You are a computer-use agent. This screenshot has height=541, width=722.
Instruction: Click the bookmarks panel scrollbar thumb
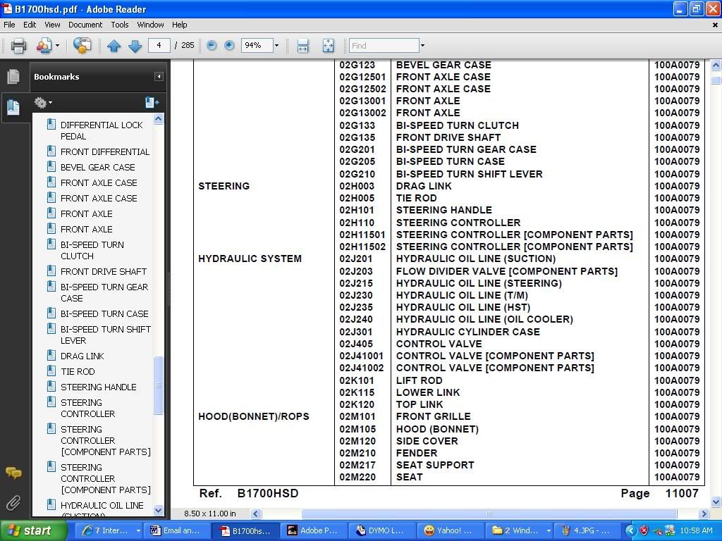[158, 385]
